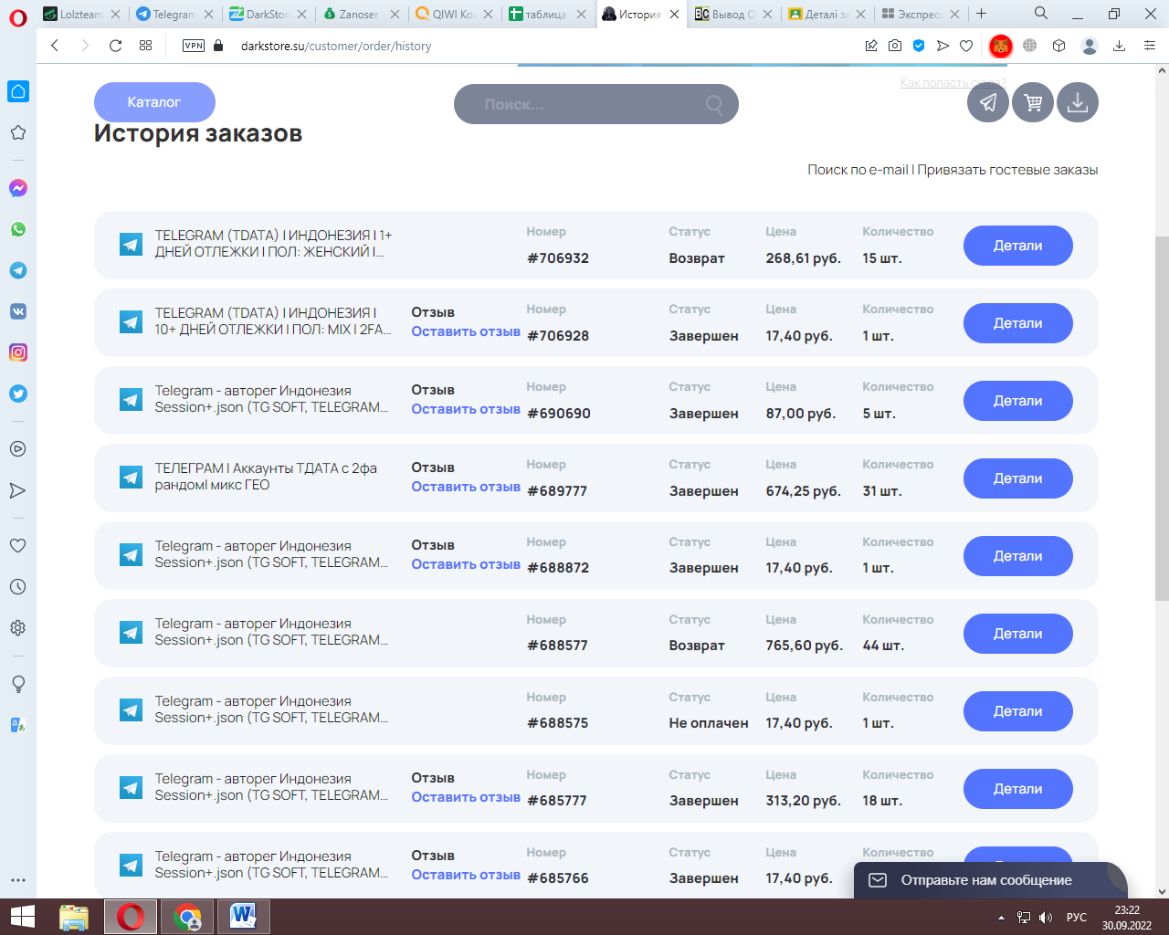Open a new browser tab

coord(981,14)
